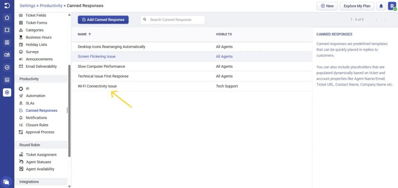Click Tech Support visibility cell
The height and width of the screenshot is (188, 398).
tap(227, 86)
